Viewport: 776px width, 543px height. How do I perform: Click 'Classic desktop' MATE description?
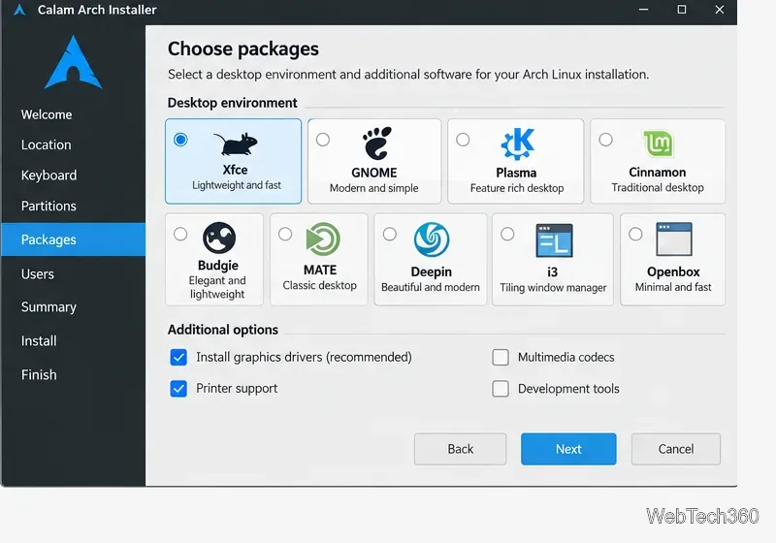coord(320,285)
